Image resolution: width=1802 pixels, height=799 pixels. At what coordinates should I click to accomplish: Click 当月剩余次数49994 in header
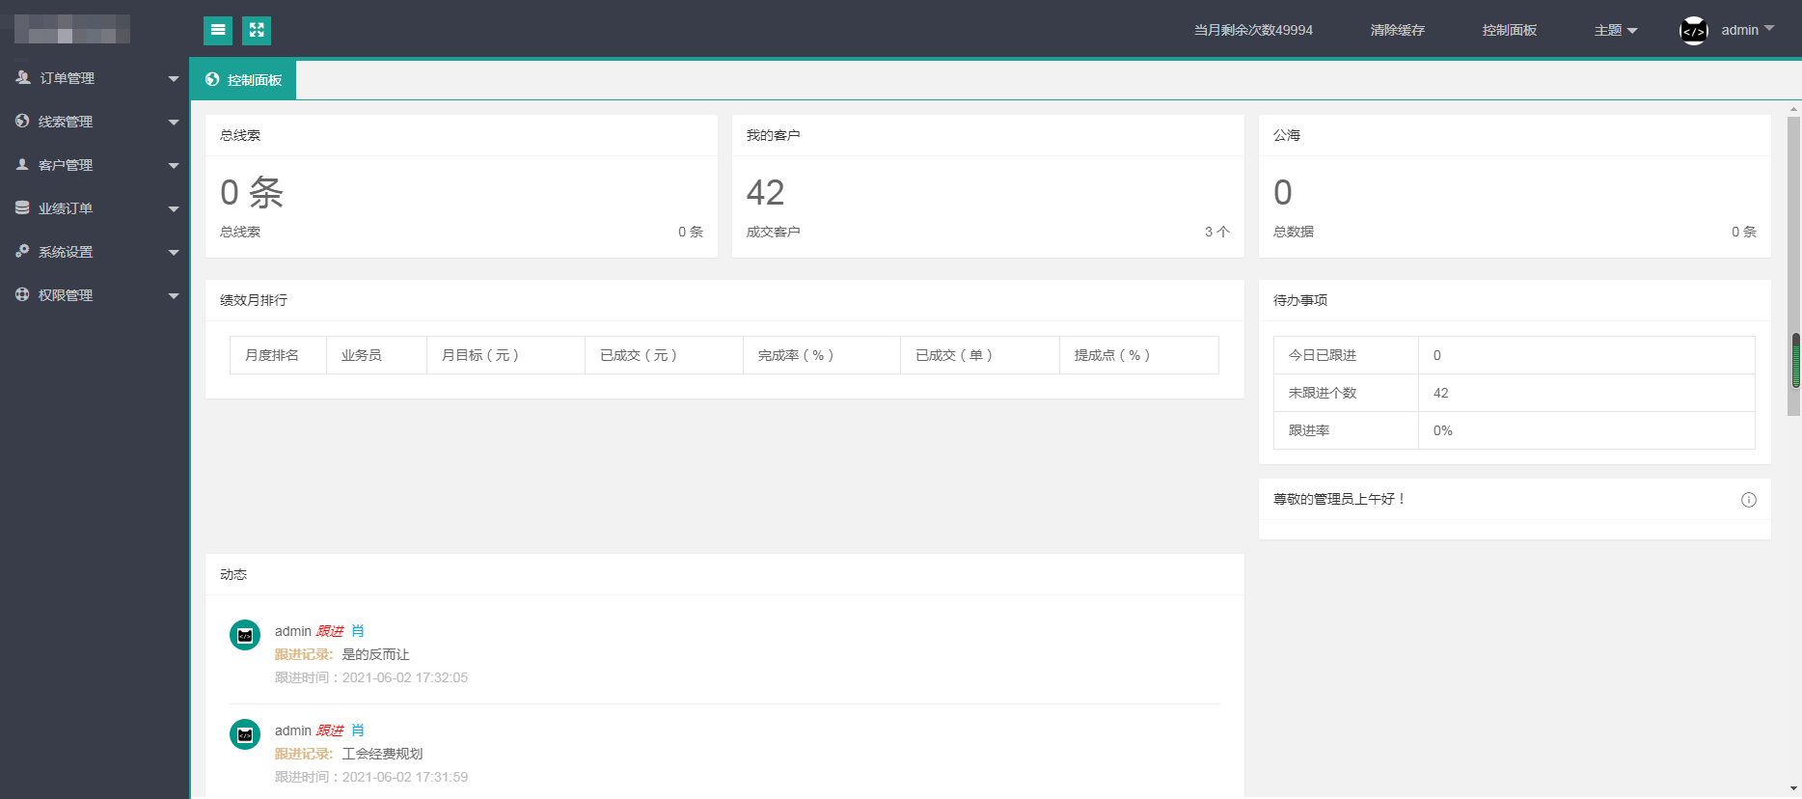click(x=1253, y=31)
